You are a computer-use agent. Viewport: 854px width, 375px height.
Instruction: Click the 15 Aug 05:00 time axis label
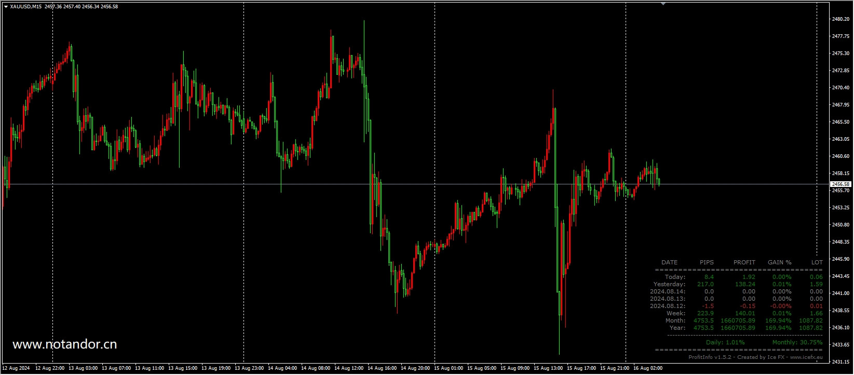[x=482, y=368]
